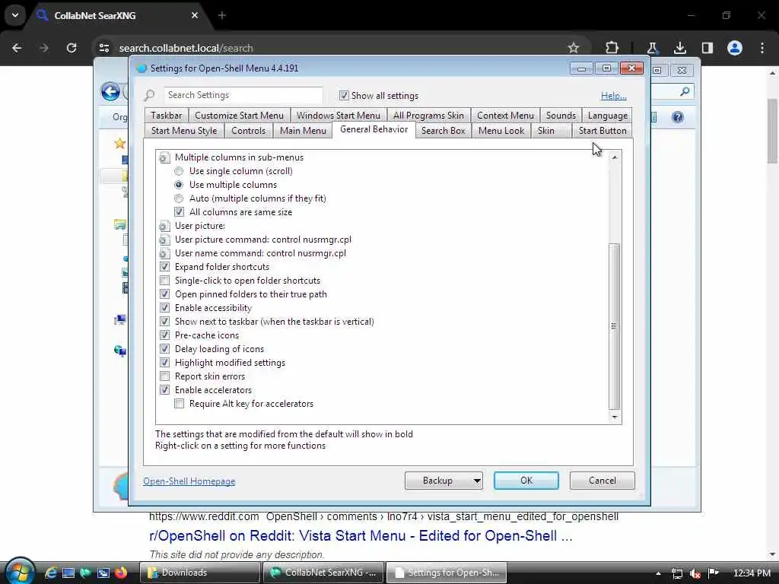Enable Require Alt key for accelerators

point(180,404)
